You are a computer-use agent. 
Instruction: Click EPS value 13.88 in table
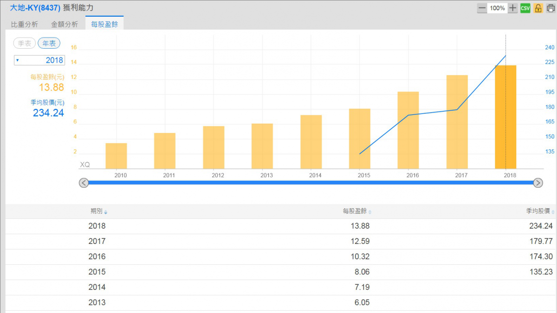[361, 226]
